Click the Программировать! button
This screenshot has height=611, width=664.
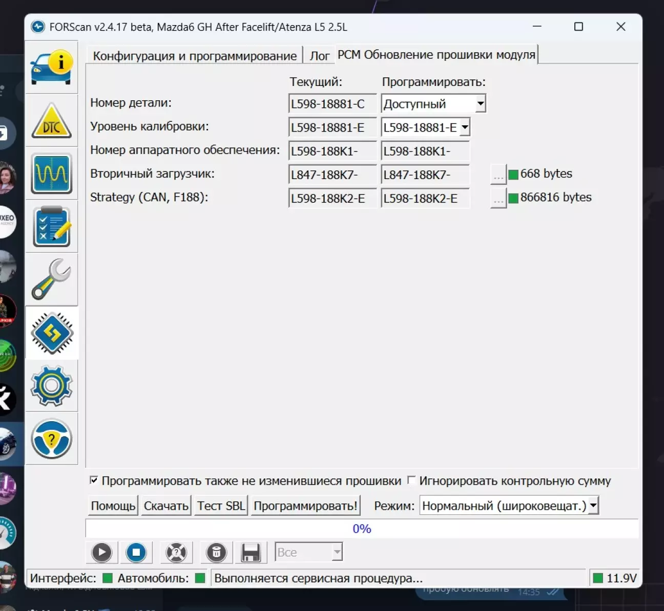(x=305, y=506)
